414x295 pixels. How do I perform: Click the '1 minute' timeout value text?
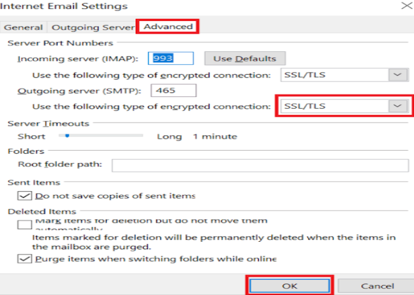(215, 136)
